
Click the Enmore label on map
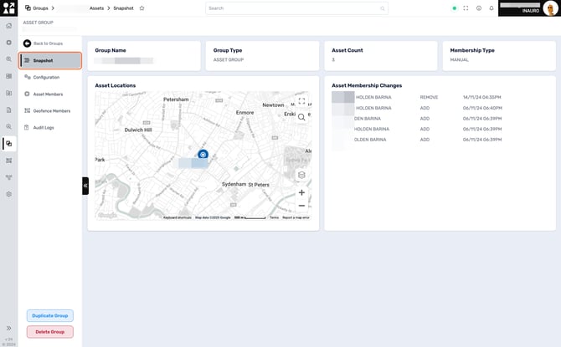tap(244, 113)
